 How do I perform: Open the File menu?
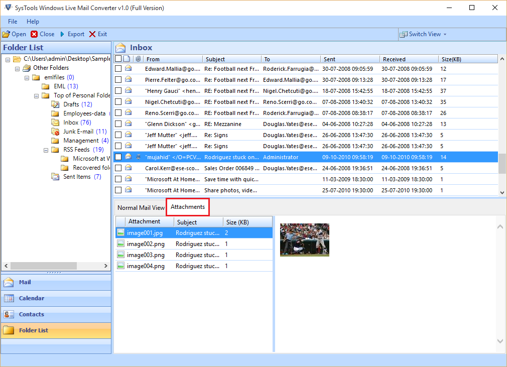click(x=13, y=22)
